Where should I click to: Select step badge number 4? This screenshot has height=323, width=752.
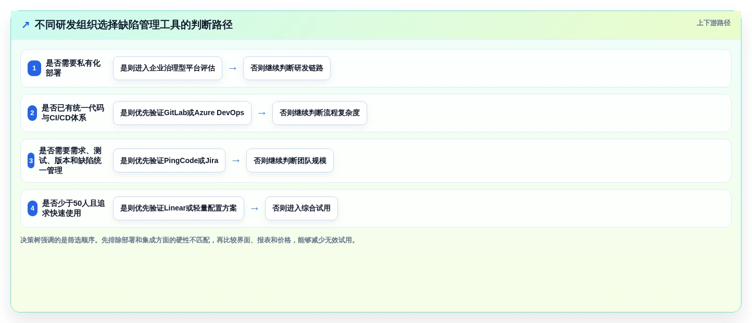click(x=32, y=208)
